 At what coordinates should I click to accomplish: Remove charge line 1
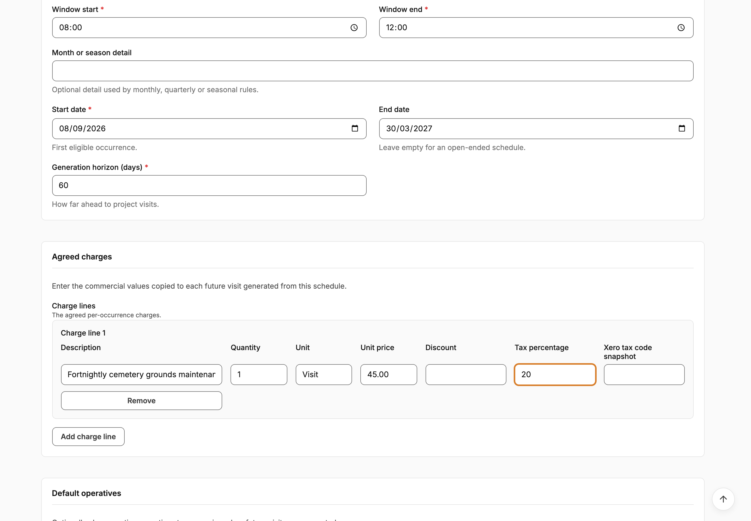(142, 401)
